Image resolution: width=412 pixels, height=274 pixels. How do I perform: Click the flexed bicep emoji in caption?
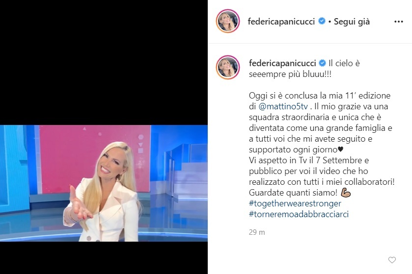coord(346,193)
